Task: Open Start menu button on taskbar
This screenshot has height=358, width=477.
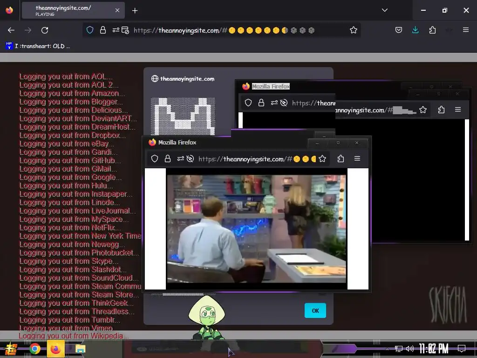Action: coord(11,349)
